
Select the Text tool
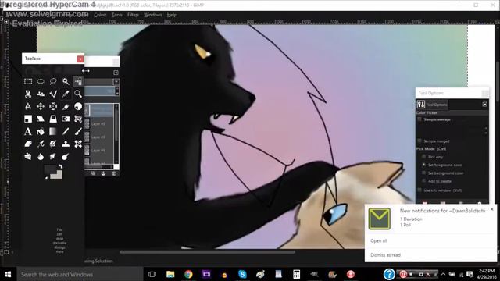[28, 131]
